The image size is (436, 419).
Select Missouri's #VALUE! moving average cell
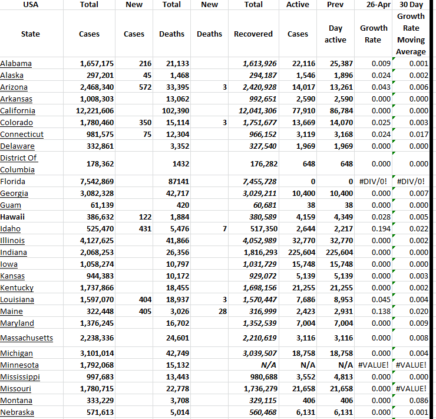coord(411,389)
